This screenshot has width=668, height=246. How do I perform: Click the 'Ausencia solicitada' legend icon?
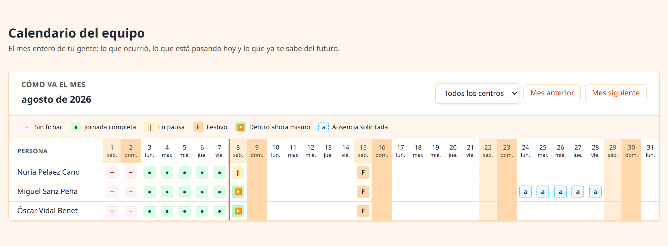tap(324, 127)
